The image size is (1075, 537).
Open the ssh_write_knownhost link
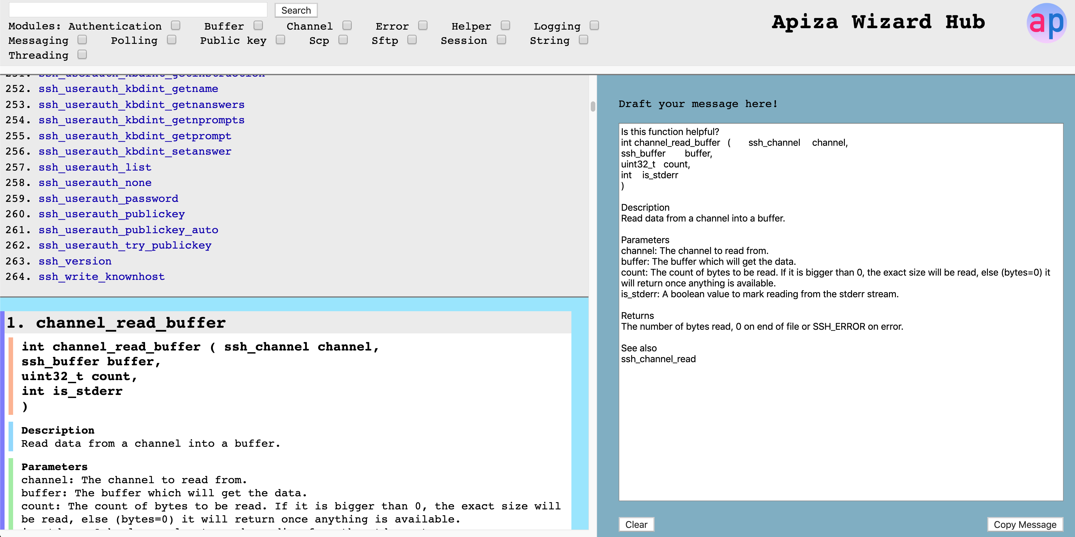tap(101, 277)
